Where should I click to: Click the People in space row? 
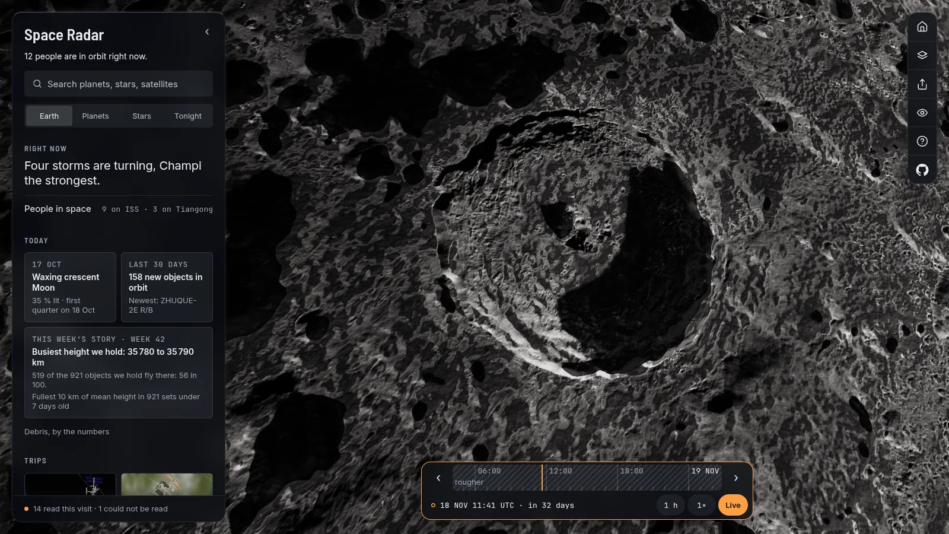coord(119,209)
